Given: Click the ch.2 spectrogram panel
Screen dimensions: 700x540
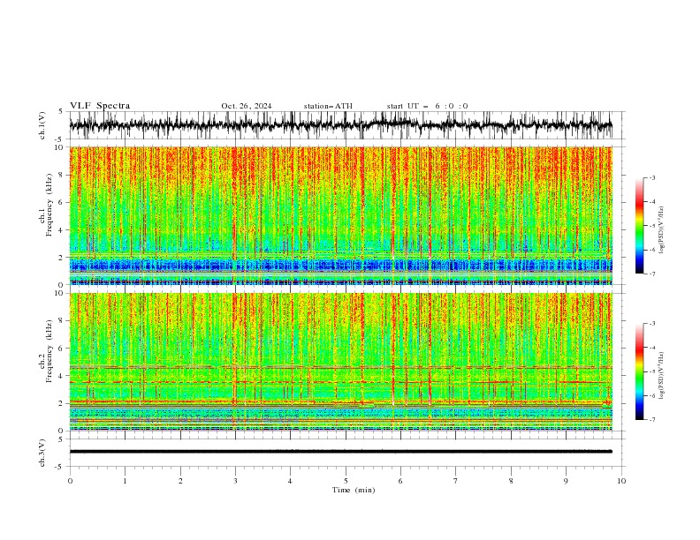Looking at the screenshot, I should point(340,362).
